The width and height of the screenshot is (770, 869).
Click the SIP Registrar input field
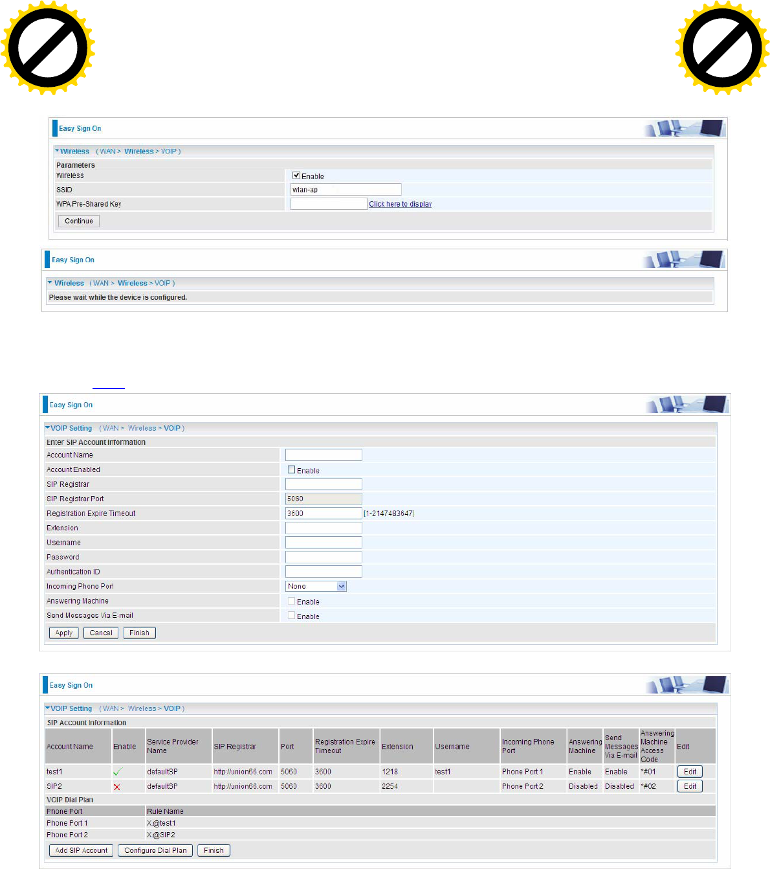(324, 484)
